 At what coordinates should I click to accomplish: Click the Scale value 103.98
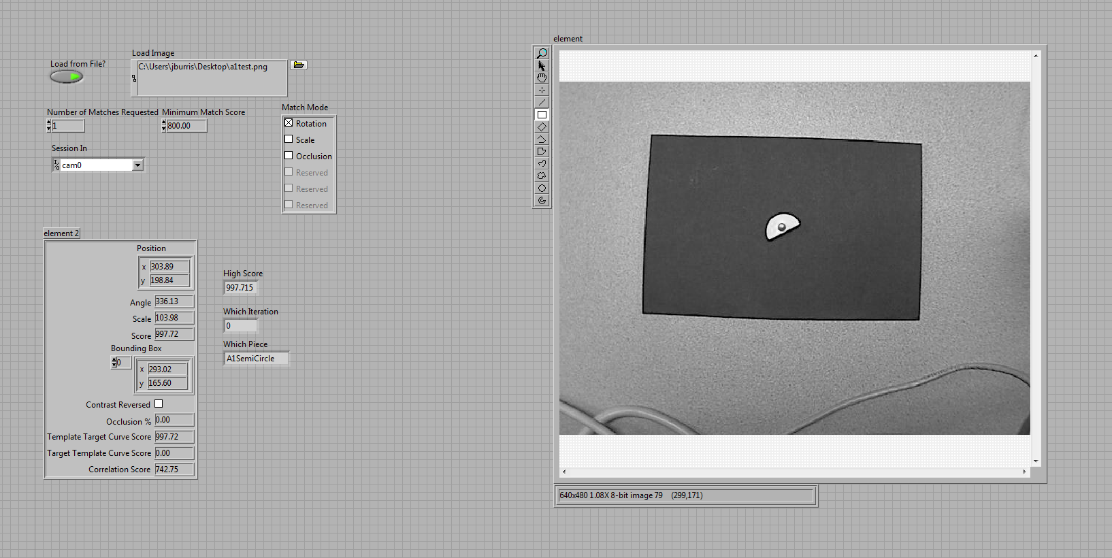point(174,318)
